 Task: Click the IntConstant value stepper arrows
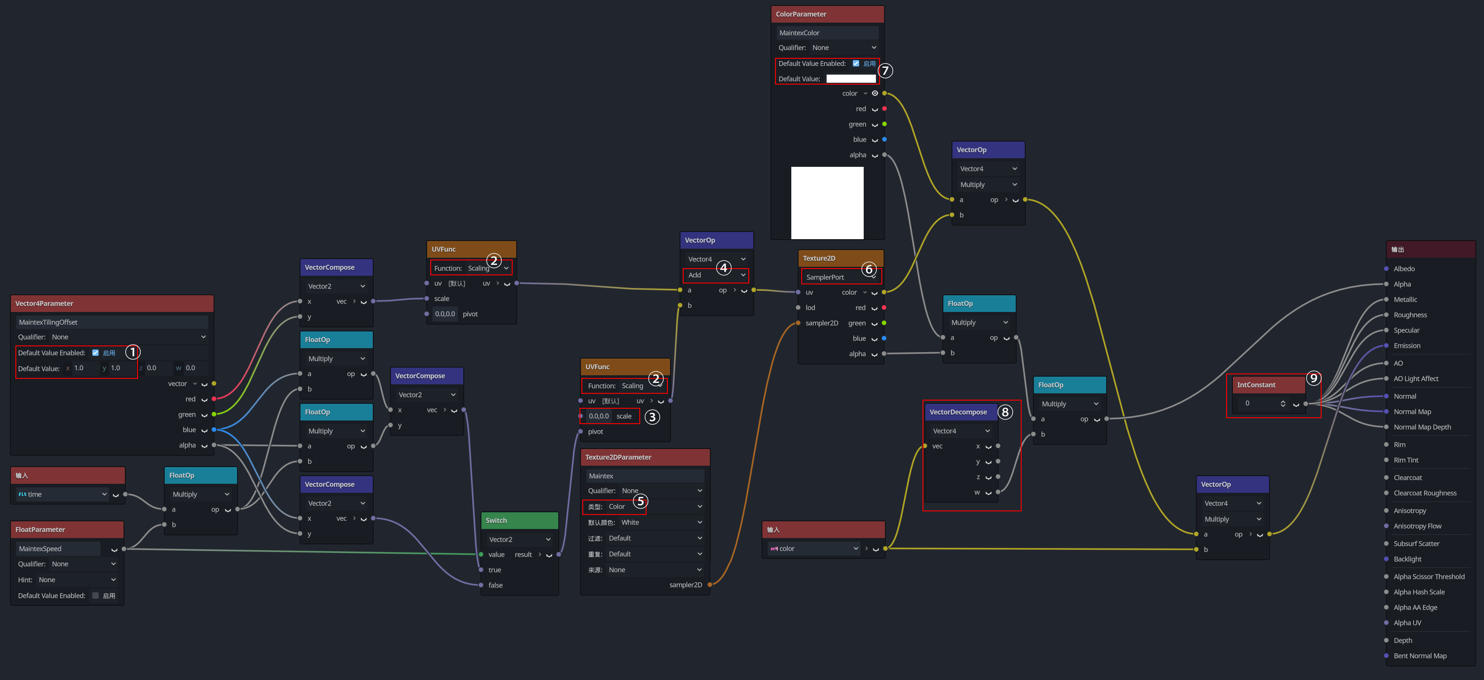[x=1282, y=403]
